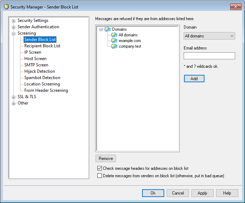
Task: Expand the SSL & TLS node
Action: point(14,97)
